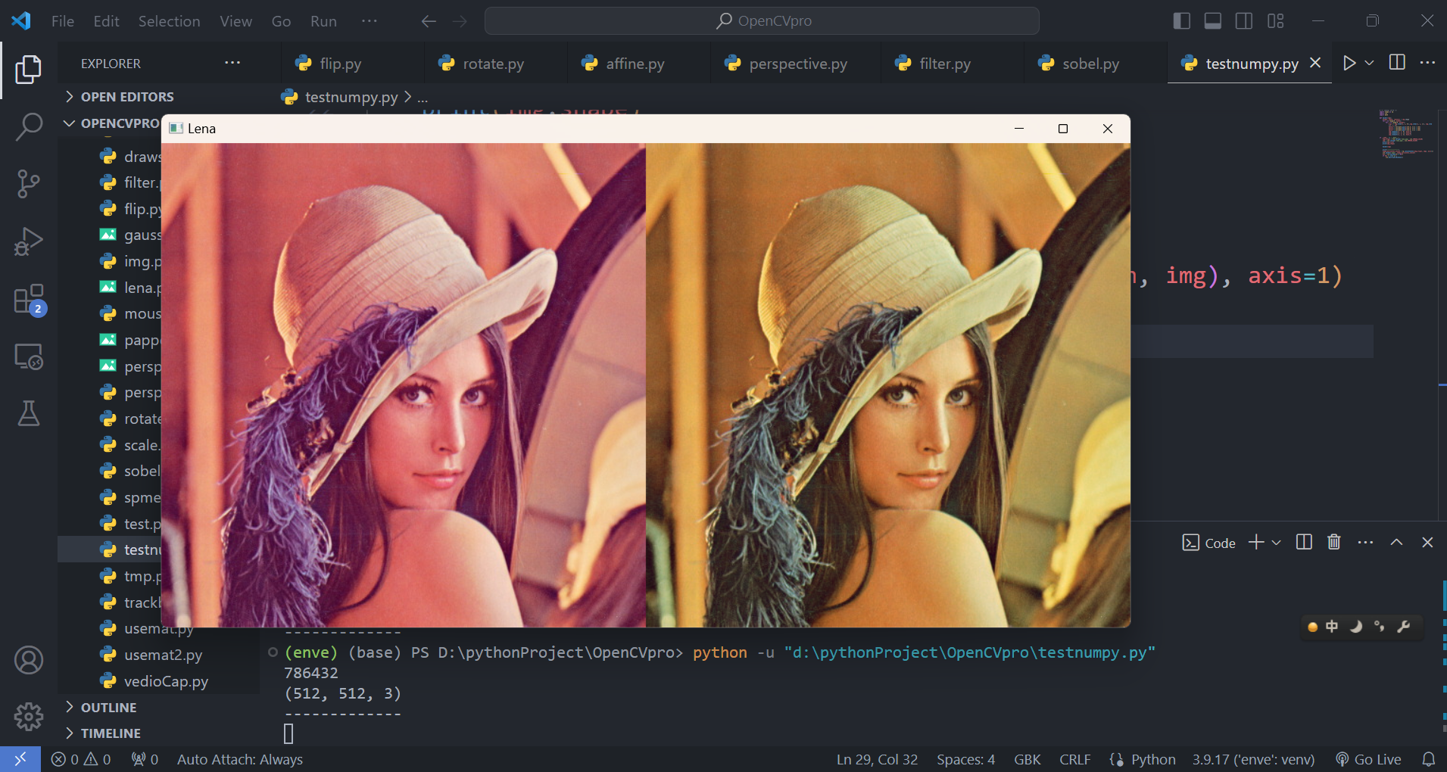Change CRLF end-of-line sequence
Image resolution: width=1447 pixels, height=772 pixels.
point(1075,759)
